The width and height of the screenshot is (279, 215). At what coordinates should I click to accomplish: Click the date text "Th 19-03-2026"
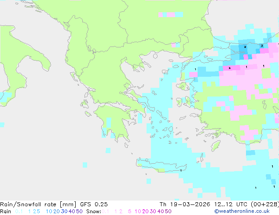pos(185,204)
